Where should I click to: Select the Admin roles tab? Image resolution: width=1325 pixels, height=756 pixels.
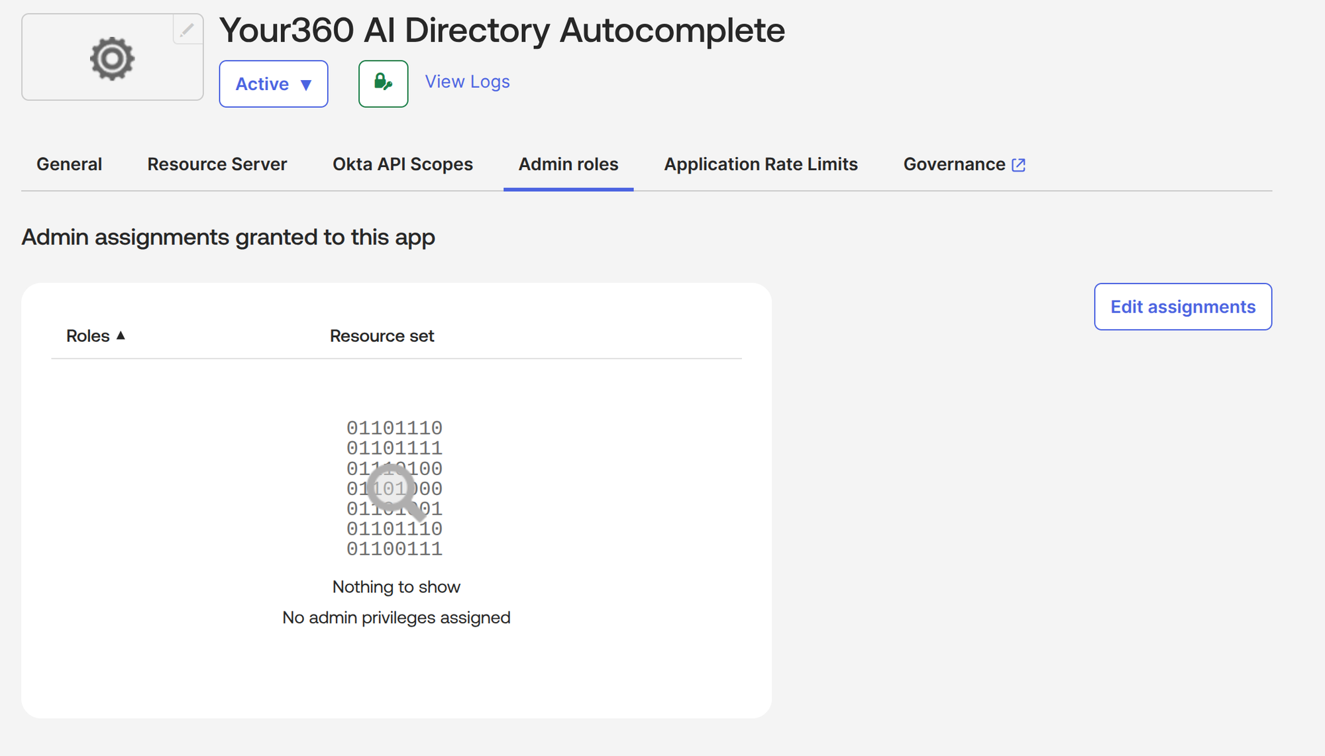pos(568,164)
